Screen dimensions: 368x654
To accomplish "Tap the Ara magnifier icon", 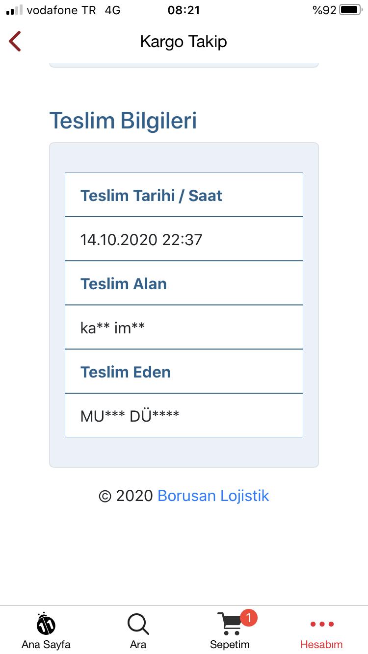I will [138, 624].
